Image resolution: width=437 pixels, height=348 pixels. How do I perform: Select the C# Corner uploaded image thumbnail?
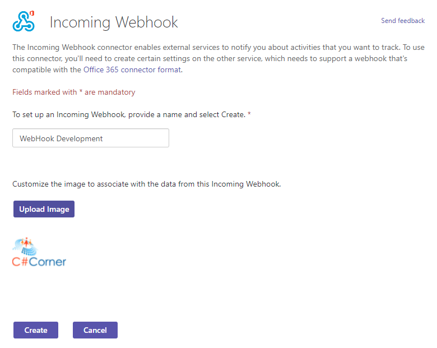coord(39,252)
